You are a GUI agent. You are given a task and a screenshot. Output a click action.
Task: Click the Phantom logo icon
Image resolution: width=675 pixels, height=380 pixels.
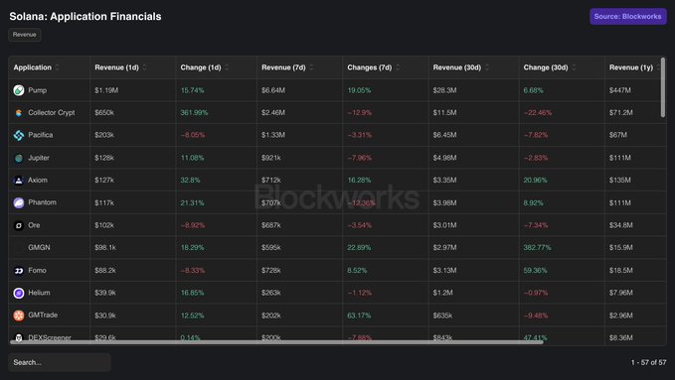point(19,202)
